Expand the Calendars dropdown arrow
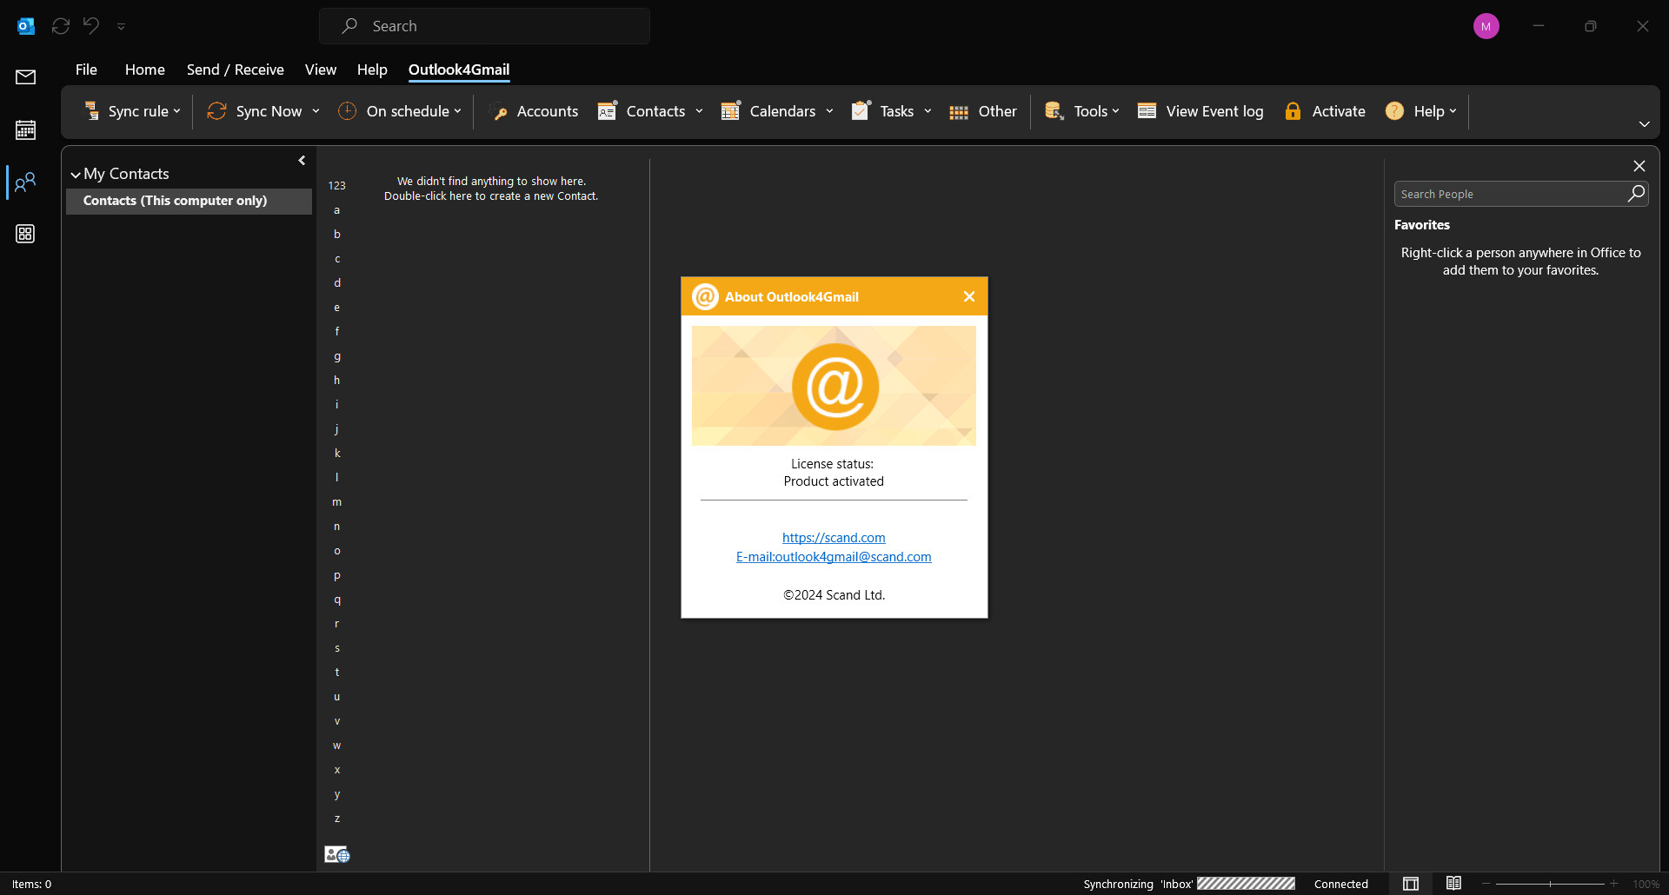This screenshot has height=895, width=1669. pyautogui.click(x=829, y=111)
